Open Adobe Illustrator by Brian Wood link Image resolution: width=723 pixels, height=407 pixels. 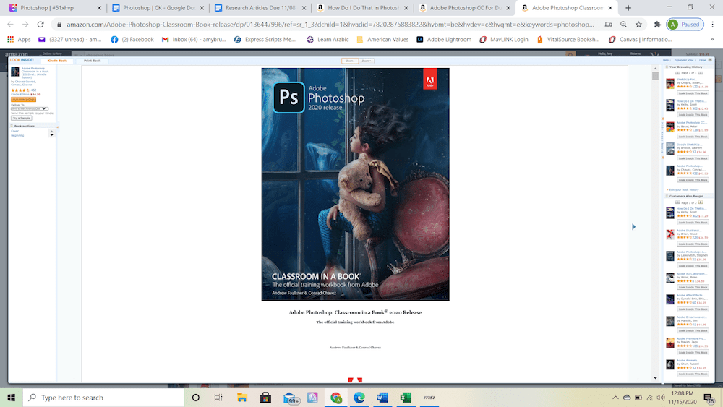coord(688,230)
